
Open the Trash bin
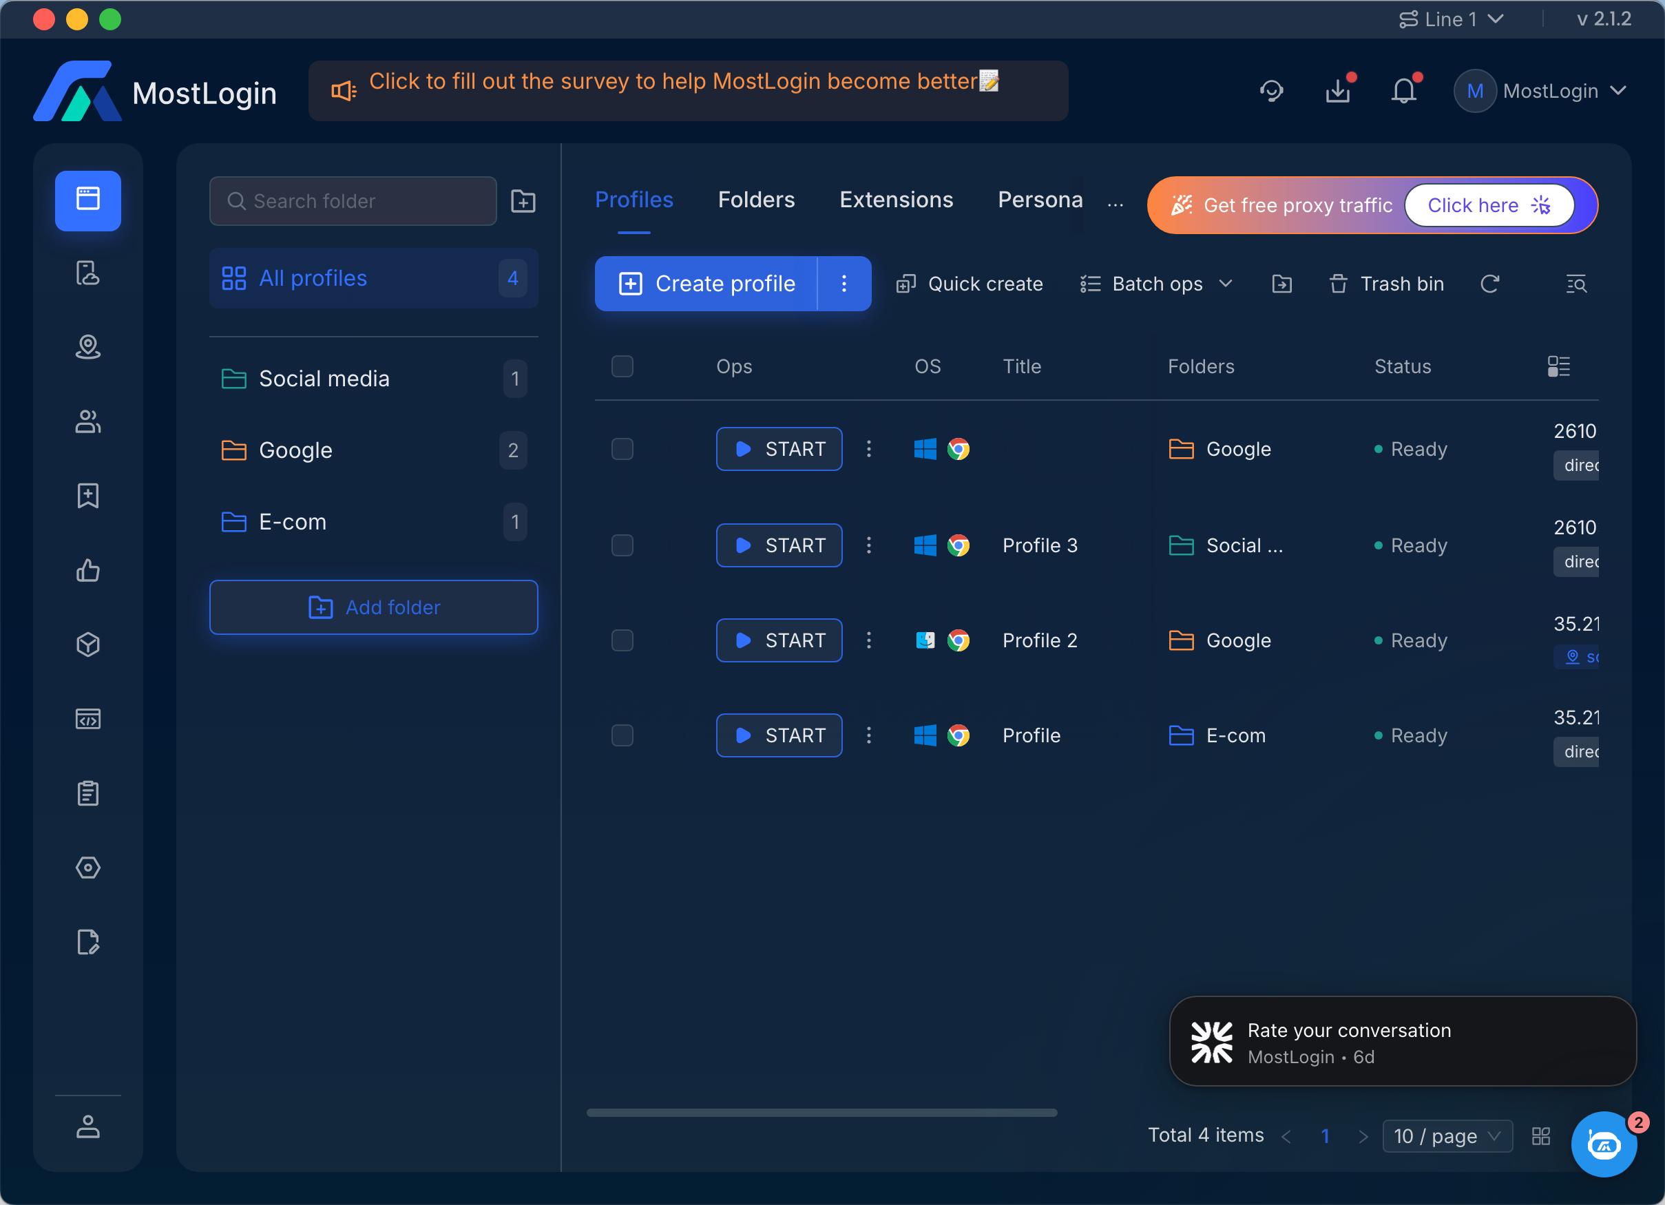click(1386, 284)
